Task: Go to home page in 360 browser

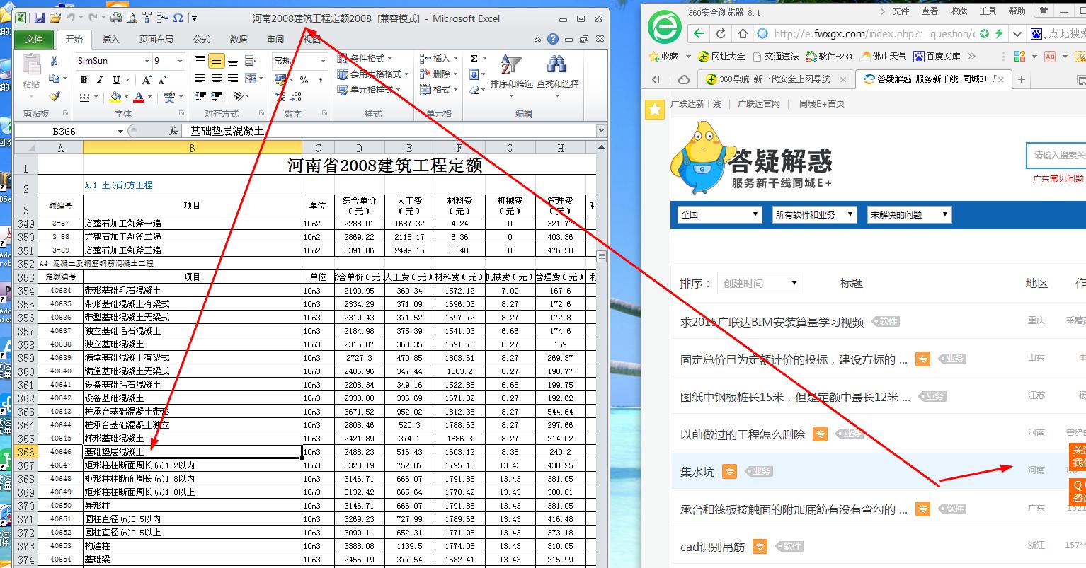Action: [743, 33]
